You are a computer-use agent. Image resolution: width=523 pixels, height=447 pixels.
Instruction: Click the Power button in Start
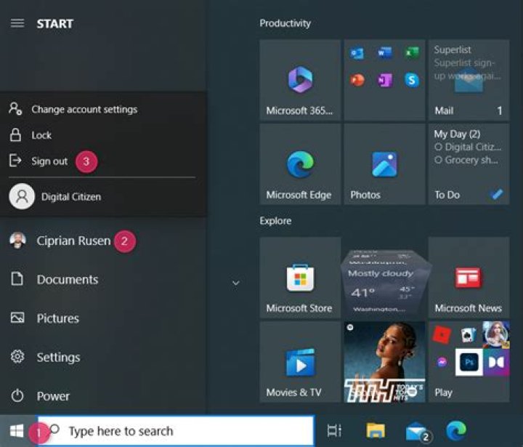pos(52,396)
